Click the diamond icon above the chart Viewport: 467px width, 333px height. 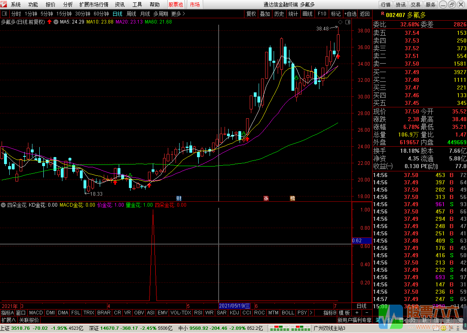pyautogui.click(x=341, y=22)
